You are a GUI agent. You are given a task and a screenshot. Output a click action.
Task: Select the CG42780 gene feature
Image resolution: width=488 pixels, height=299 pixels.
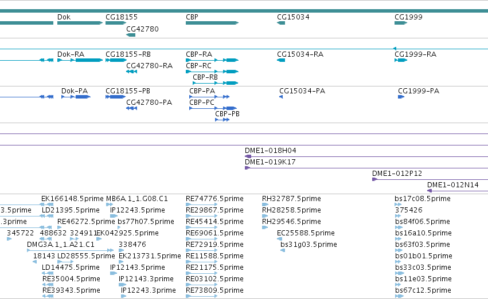point(131,35)
